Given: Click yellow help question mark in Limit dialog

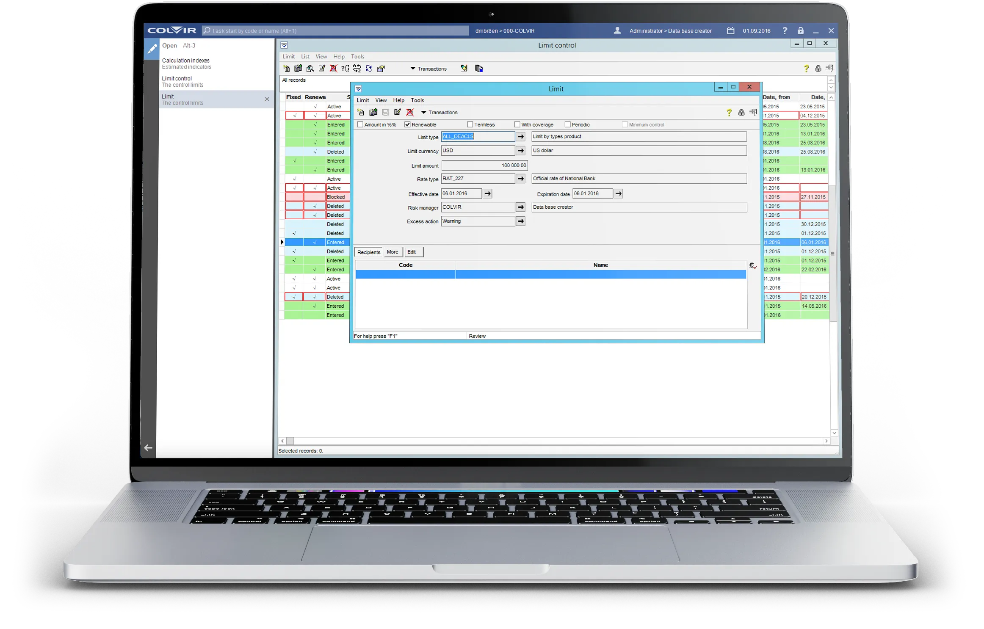Looking at the screenshot, I should 729,113.
